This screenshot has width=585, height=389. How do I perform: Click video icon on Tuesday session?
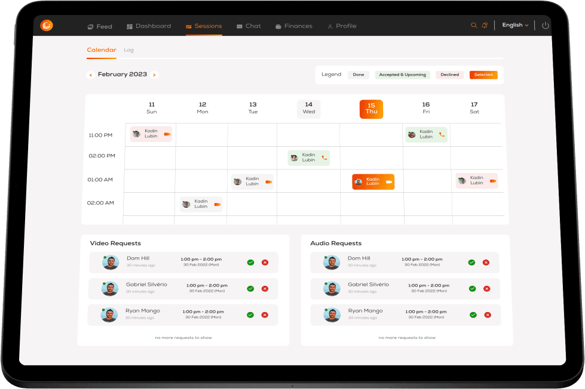pyautogui.click(x=269, y=182)
